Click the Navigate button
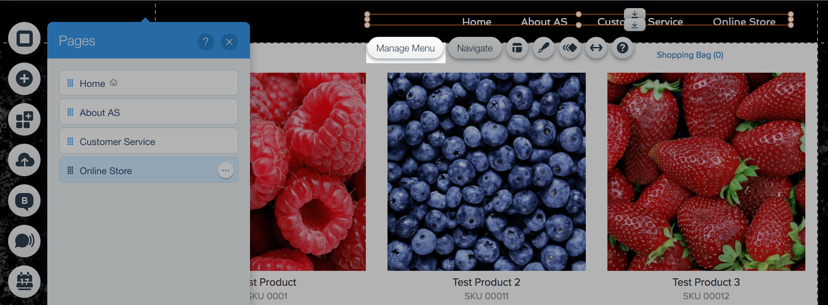 pos(475,48)
